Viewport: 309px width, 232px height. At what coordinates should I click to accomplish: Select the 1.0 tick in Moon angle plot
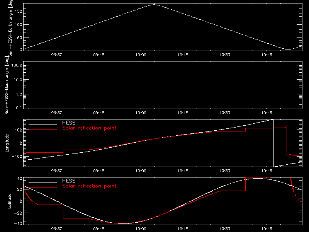[19, 94]
